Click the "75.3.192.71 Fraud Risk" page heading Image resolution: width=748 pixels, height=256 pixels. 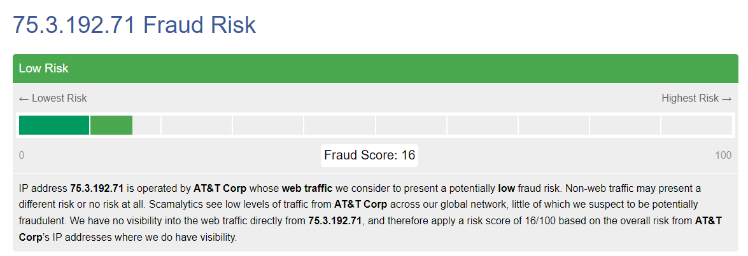tap(134, 25)
